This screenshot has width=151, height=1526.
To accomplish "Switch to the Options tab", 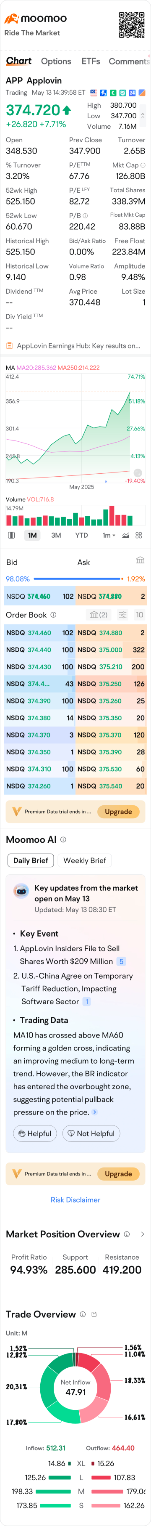I will click(56, 61).
